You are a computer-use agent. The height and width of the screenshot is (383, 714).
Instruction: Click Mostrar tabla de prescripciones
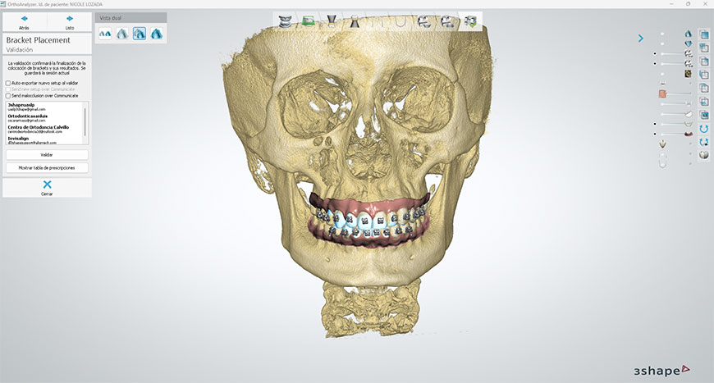click(47, 167)
